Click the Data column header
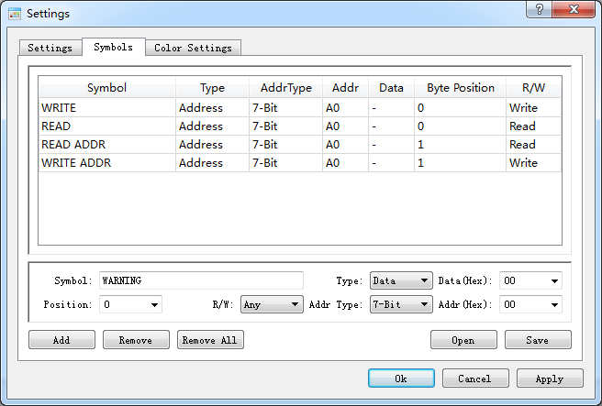 pyautogui.click(x=391, y=87)
